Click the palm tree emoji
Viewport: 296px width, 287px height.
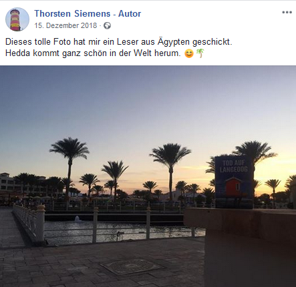(200, 53)
